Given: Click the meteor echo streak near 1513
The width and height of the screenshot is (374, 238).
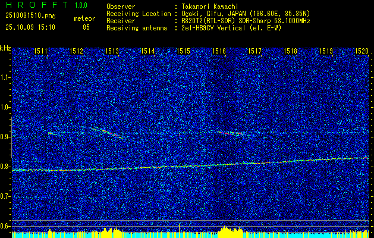Looking at the screenshot, I should (x=107, y=132).
